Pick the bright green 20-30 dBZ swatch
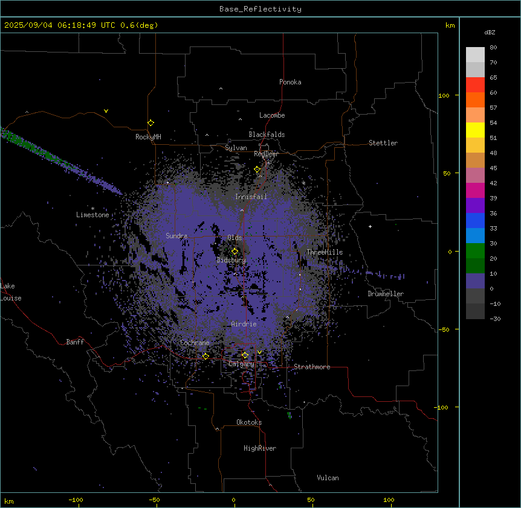Image resolution: width=521 pixels, height=508 pixels. (x=475, y=251)
